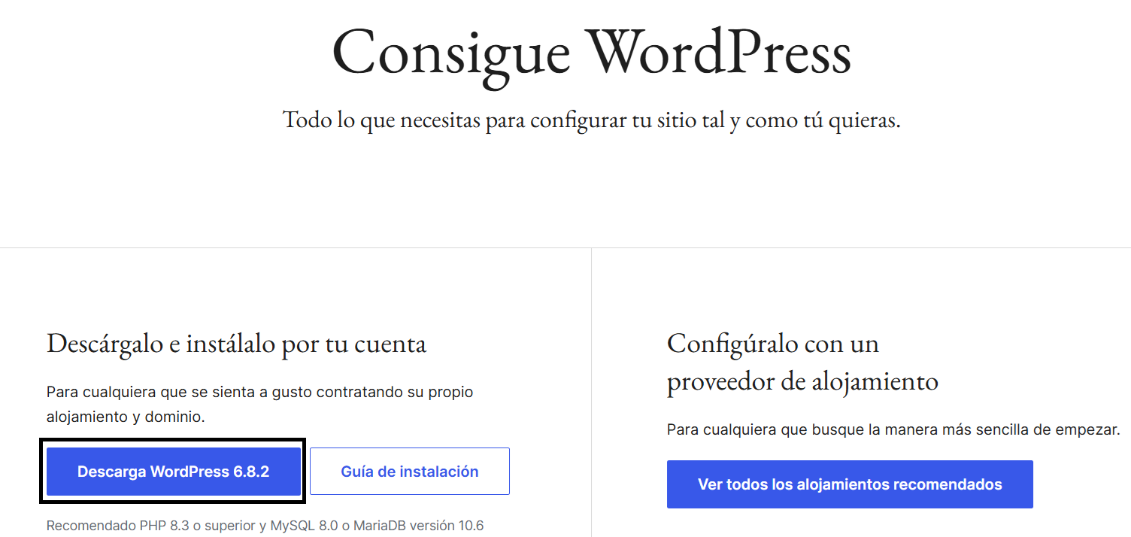Click the 'Configúralo con un proveedor de alojamiento' heading
1131x537 pixels.
coord(802,363)
